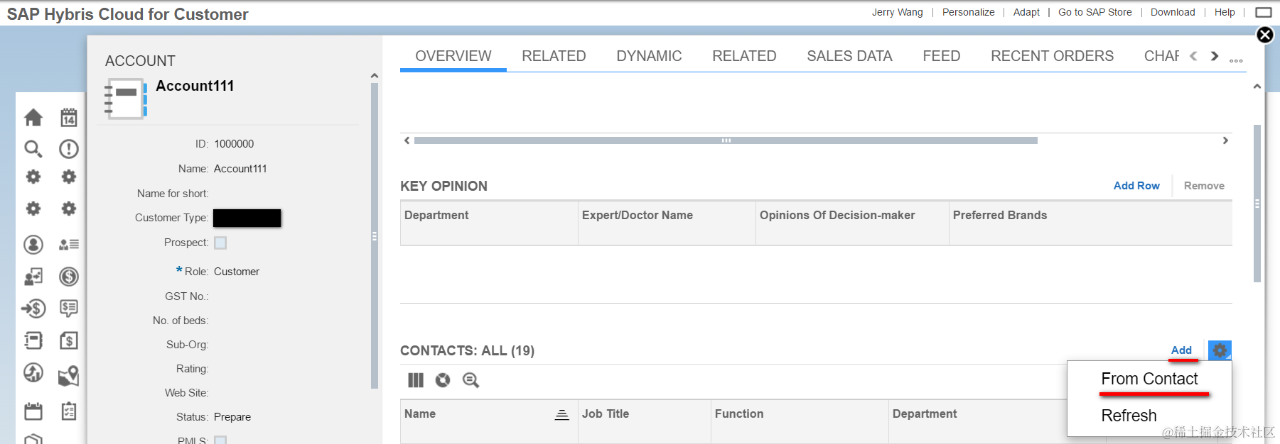Viewport: 1280px width, 444px height.
Task: Show previous tabs with left chevron
Action: point(1193,56)
